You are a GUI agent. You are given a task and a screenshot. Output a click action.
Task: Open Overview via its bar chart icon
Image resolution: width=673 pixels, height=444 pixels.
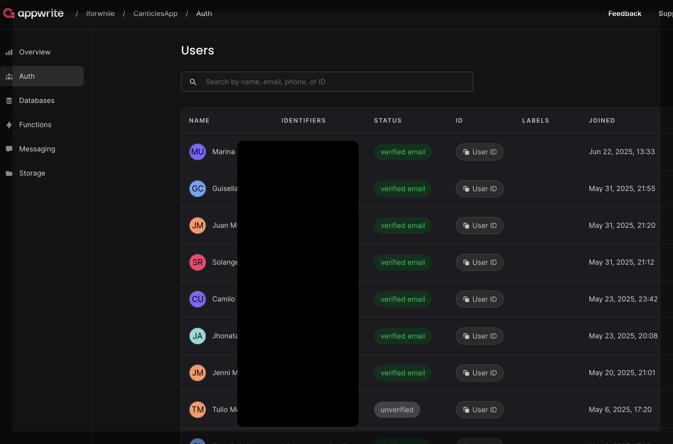pos(9,52)
